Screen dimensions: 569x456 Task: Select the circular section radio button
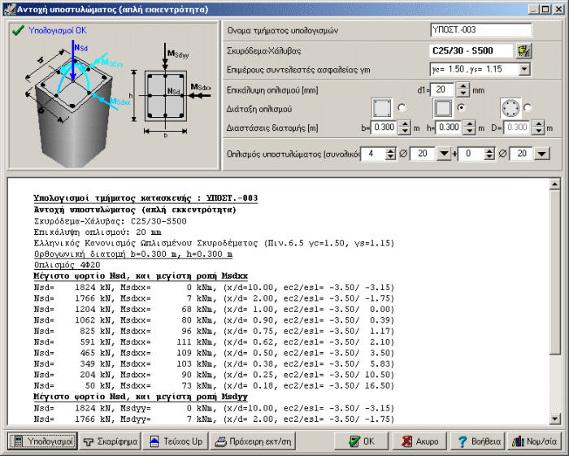click(528, 108)
